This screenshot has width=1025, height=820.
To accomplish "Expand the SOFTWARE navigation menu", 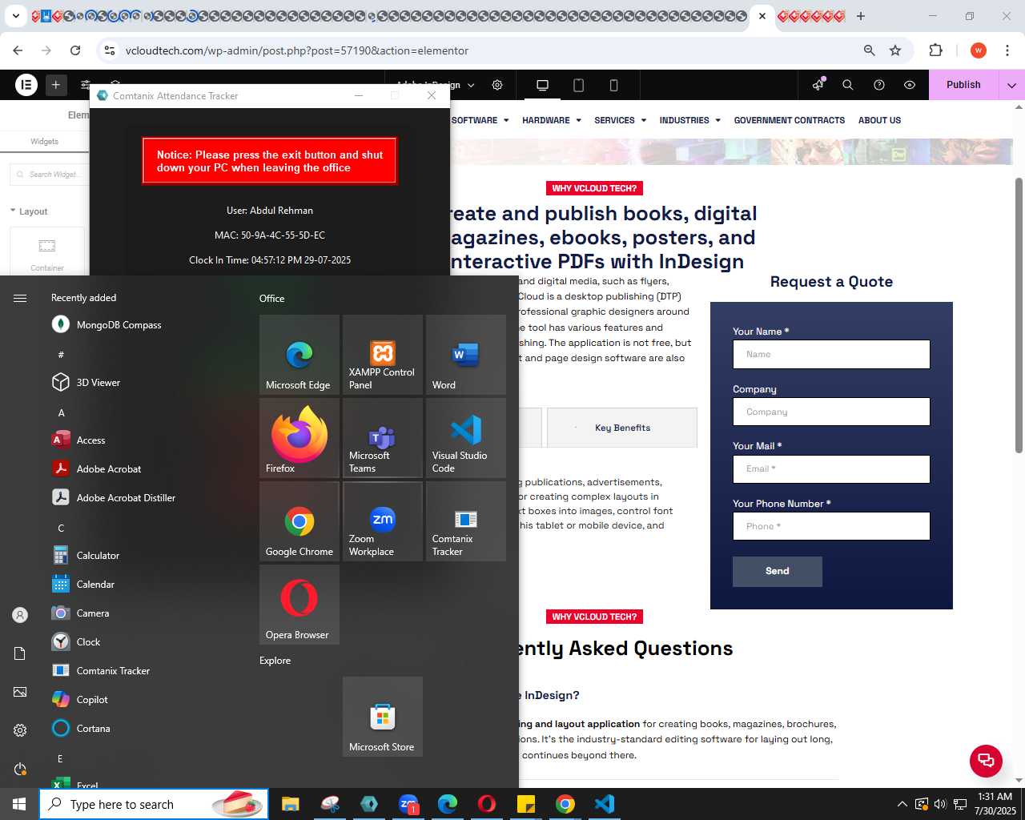I will 480,120.
